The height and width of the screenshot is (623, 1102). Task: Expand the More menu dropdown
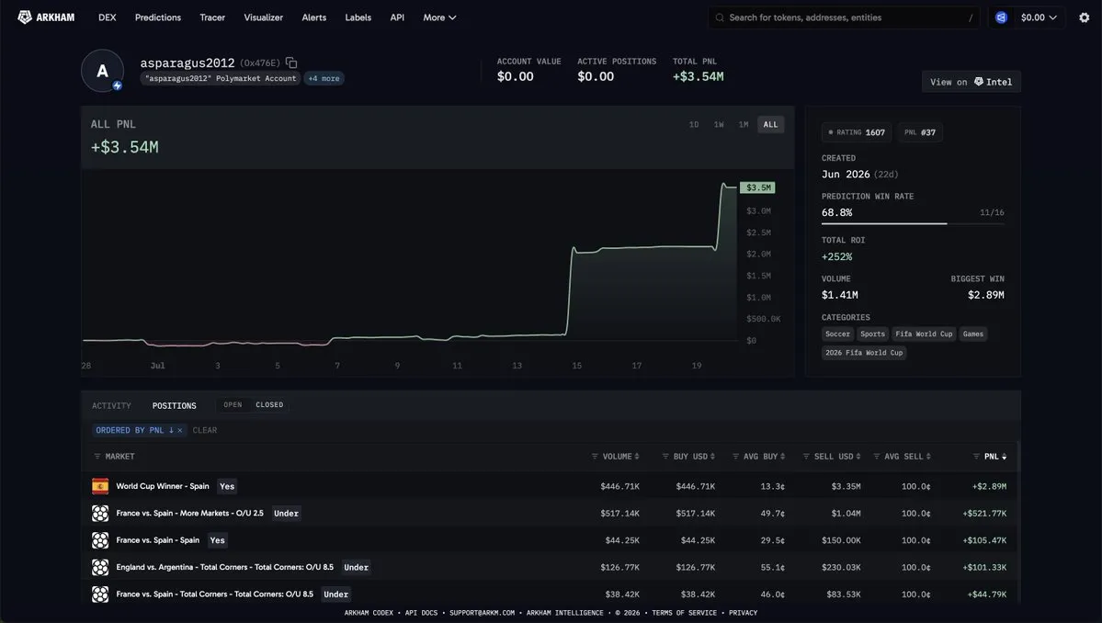click(439, 17)
